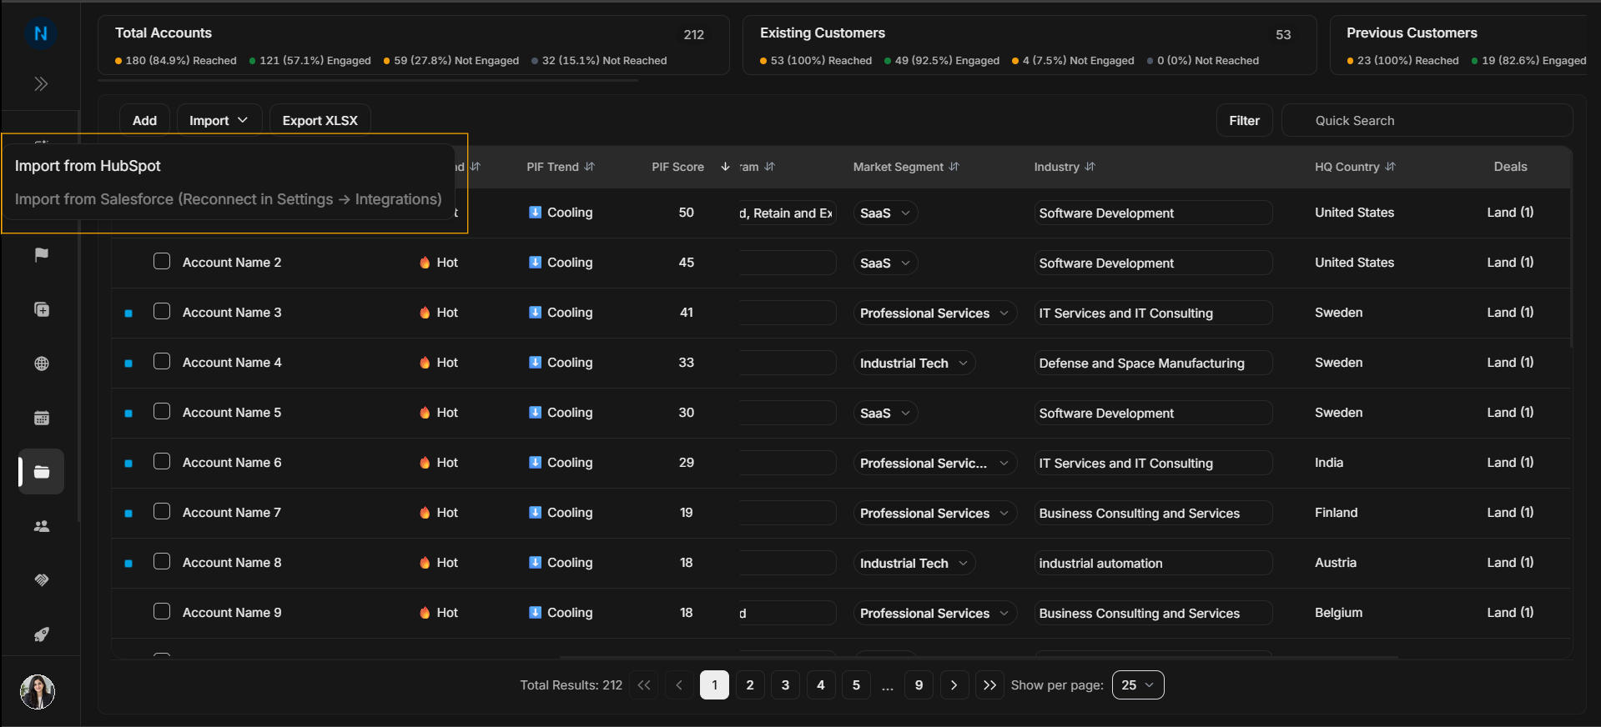Select checkbox for Account Name 9
The height and width of the screenshot is (727, 1601).
(x=162, y=611)
